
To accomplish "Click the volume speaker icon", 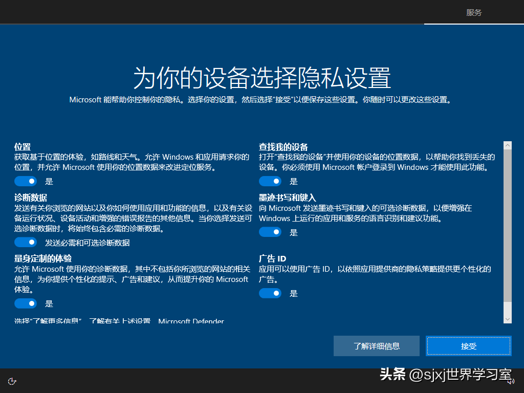I will (x=511, y=381).
